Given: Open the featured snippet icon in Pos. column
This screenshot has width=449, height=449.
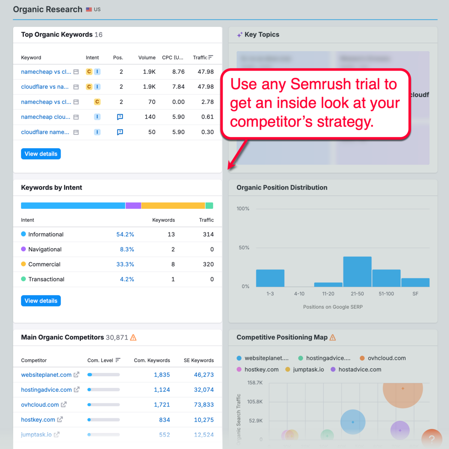Looking at the screenshot, I should tap(120, 117).
